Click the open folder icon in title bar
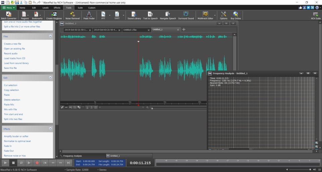The height and width of the screenshot is (172, 322). pos(12,2)
